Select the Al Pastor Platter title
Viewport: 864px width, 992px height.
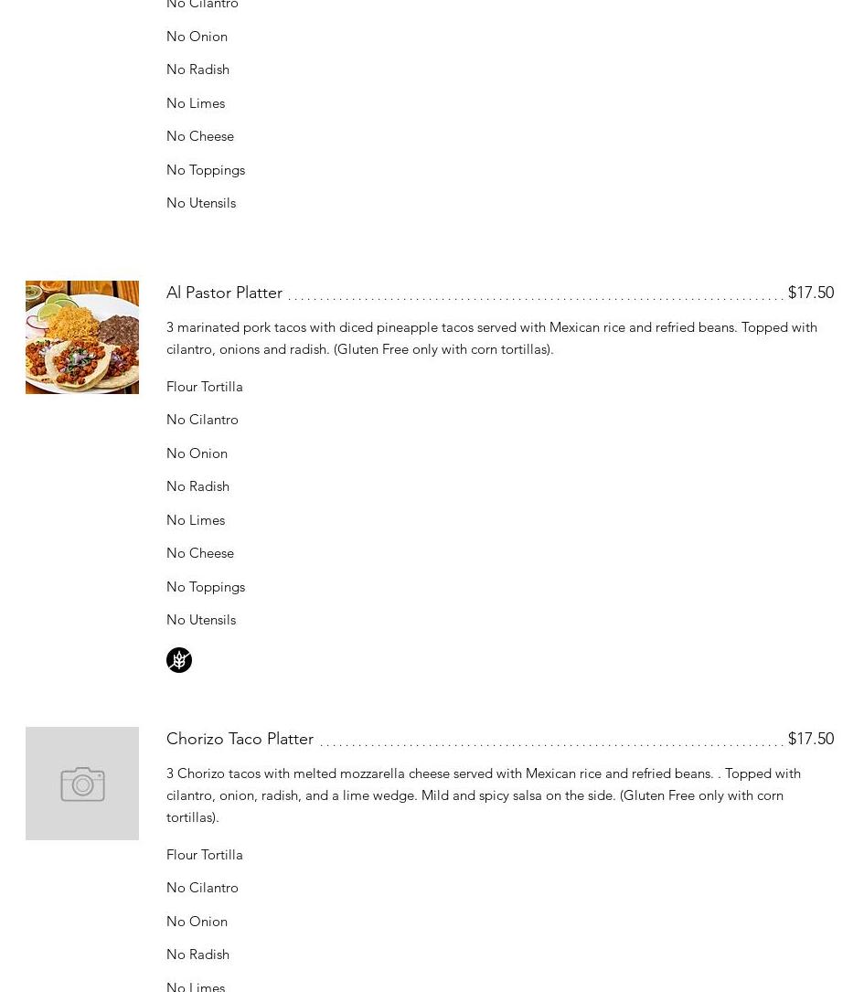click(x=225, y=293)
